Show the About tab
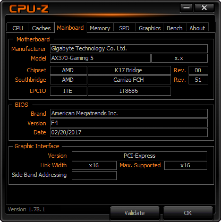This screenshot has width=221, height=222. click(x=197, y=28)
